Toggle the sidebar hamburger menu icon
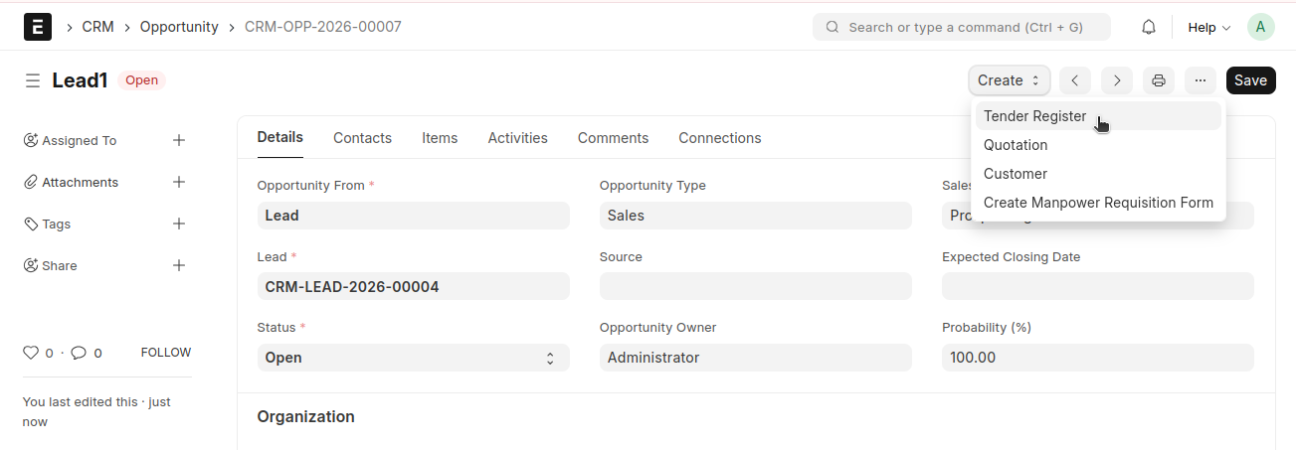 33,80
